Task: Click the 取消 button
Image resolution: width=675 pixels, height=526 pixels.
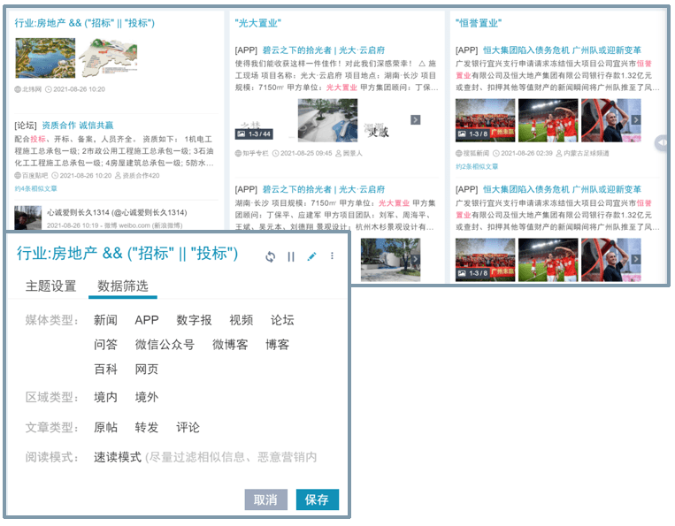Action: pos(265,499)
